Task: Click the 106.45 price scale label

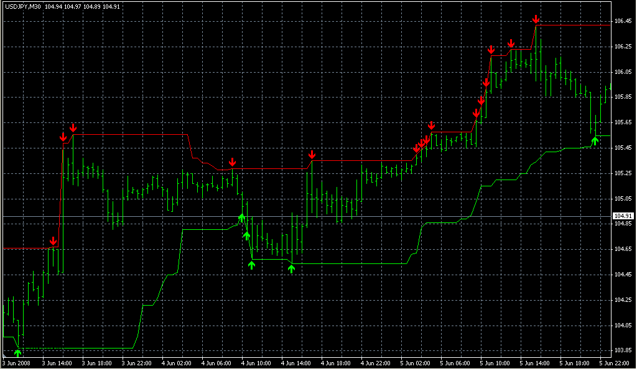Action: (623, 21)
